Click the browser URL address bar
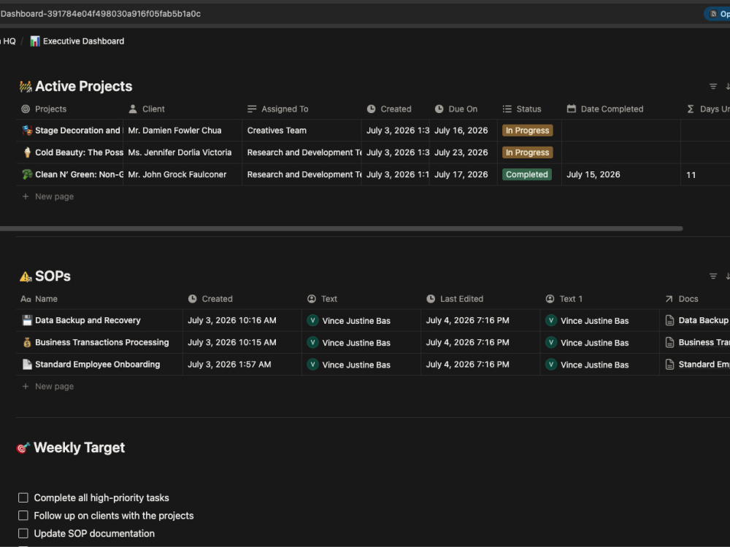The width and height of the screenshot is (730, 547). (349, 14)
